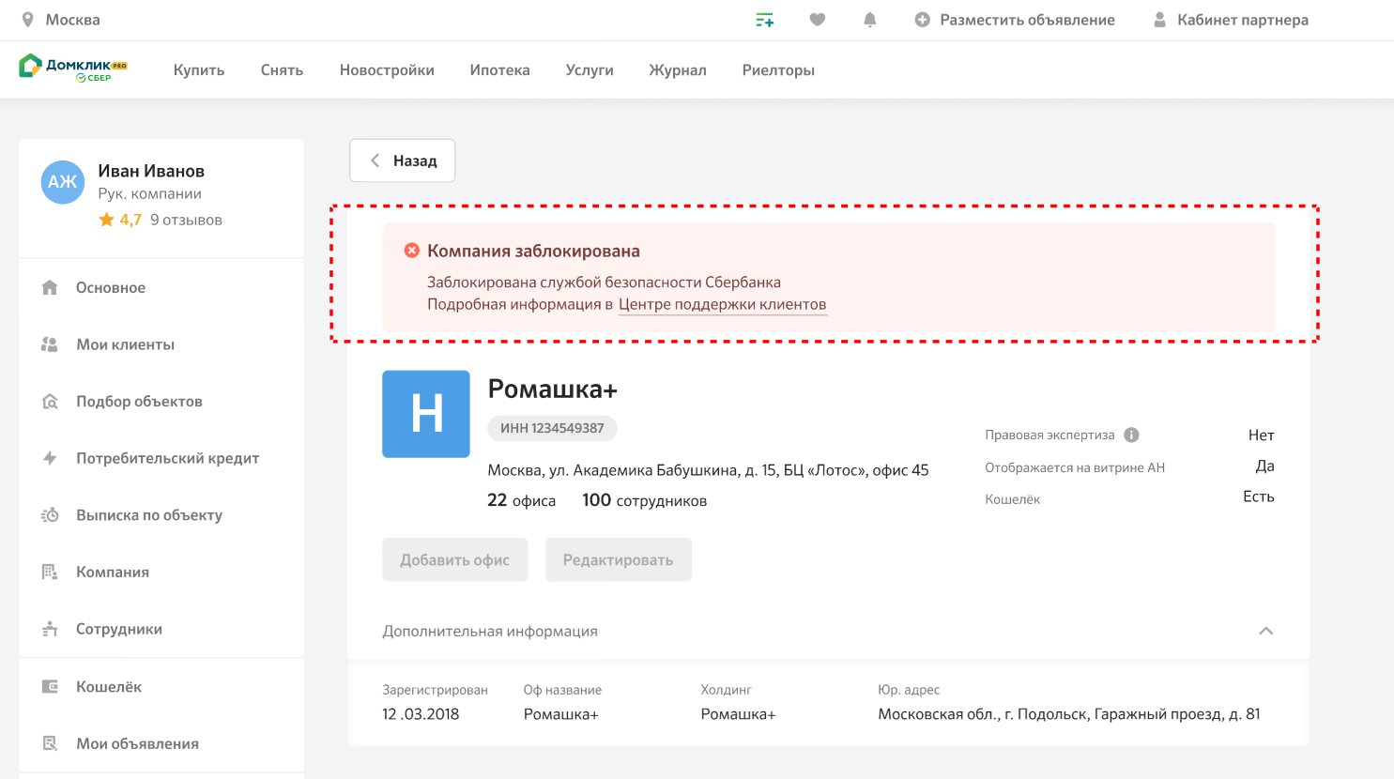Screen dimensions: 1394x779
Task: Click the red error icon in blocked banner
Action: pos(411,251)
